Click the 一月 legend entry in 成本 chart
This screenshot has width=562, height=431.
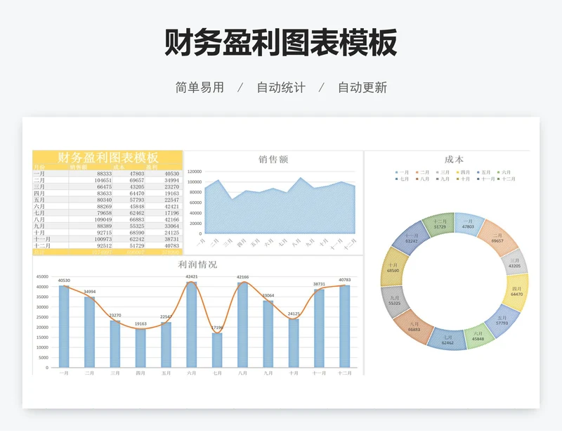(x=402, y=173)
